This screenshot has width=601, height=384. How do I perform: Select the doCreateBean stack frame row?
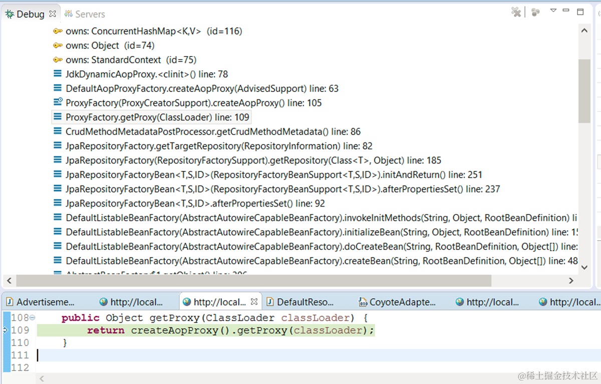point(322,246)
